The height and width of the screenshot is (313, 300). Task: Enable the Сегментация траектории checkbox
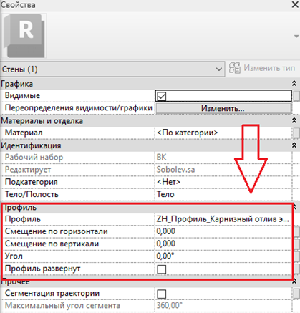coord(162,294)
